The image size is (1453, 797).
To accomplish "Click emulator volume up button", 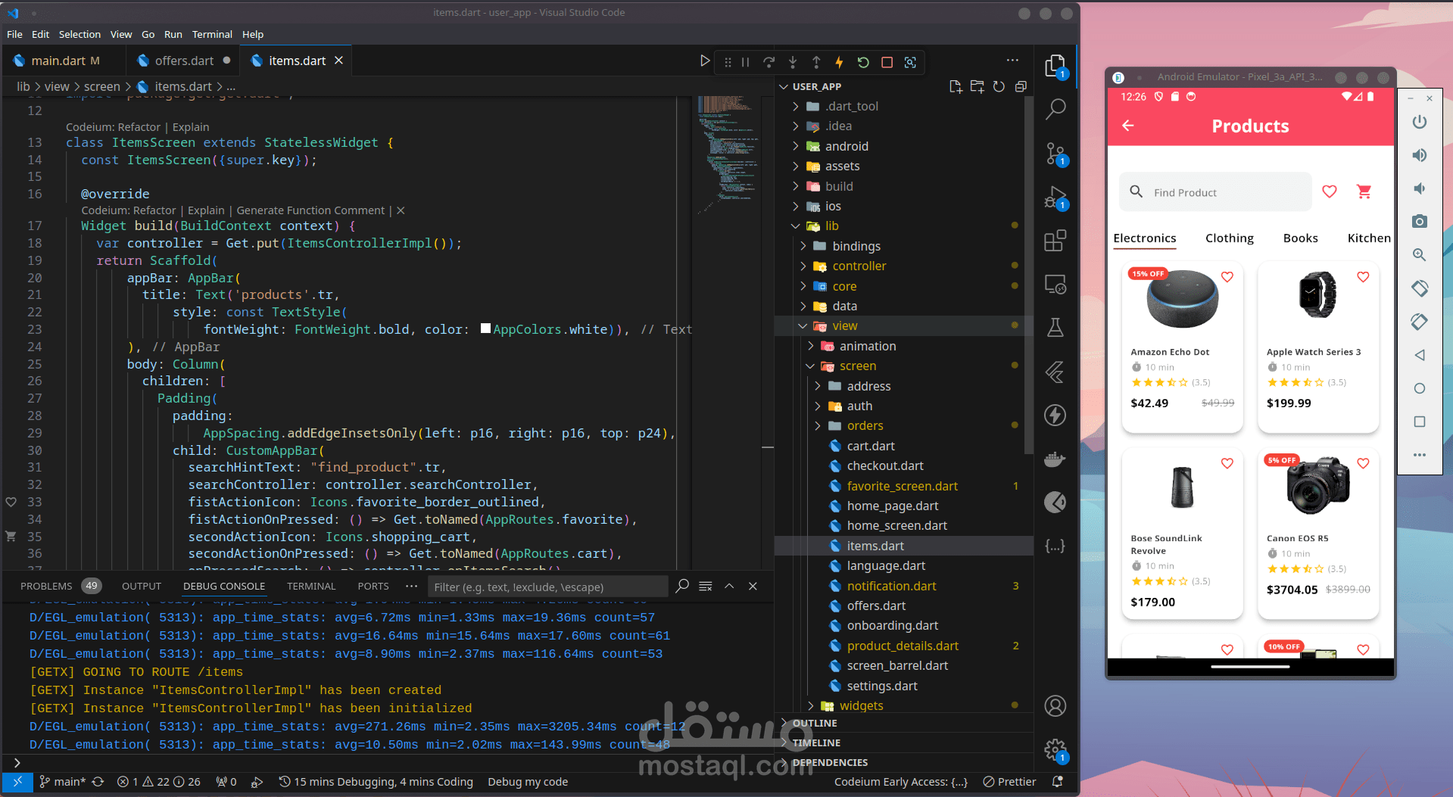I will [x=1420, y=155].
